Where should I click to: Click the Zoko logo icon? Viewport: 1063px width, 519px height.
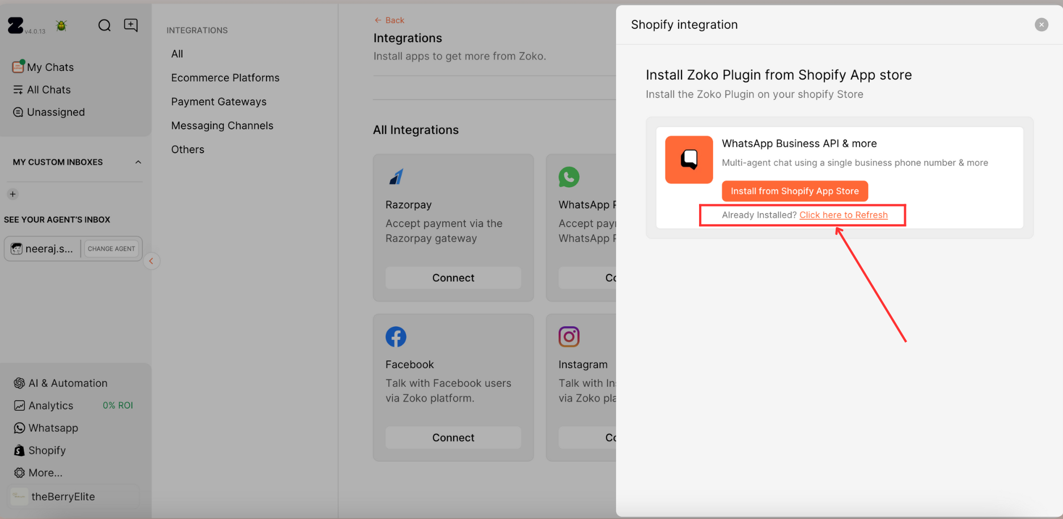[x=15, y=25]
